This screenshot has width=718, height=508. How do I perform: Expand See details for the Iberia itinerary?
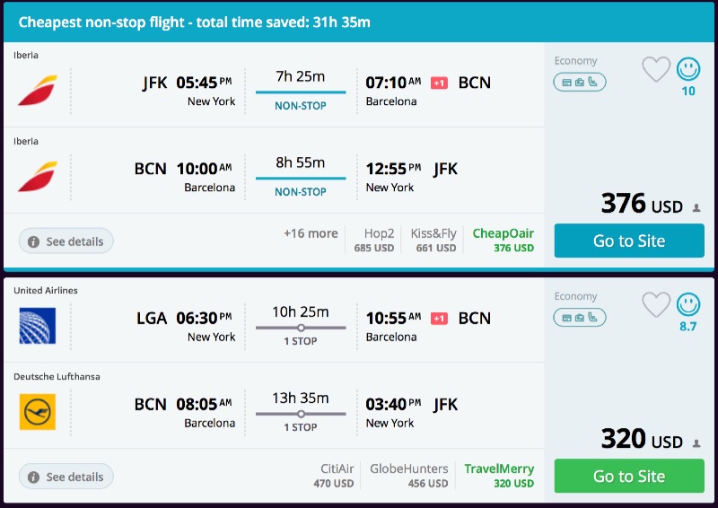(66, 241)
